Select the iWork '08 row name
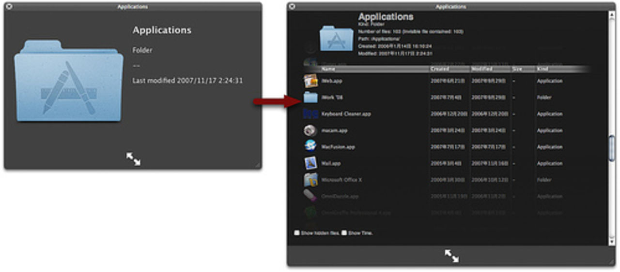The image size is (620, 272). pyautogui.click(x=332, y=98)
